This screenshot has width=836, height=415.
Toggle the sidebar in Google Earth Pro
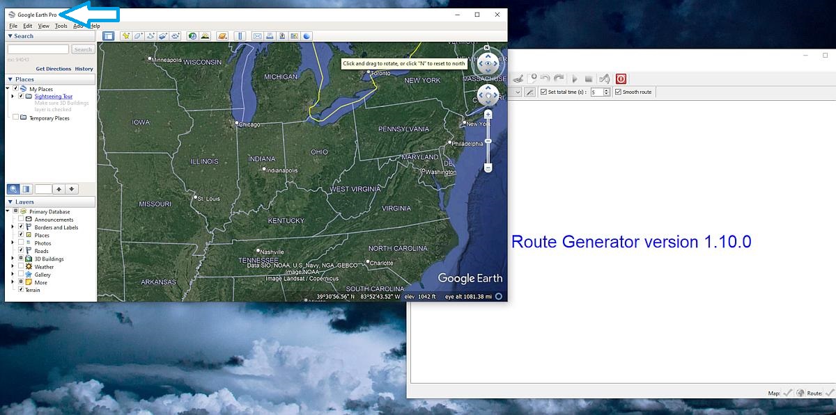(109, 36)
